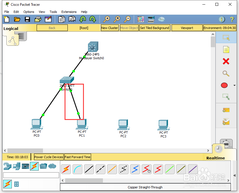The image size is (239, 193).
Task: Select the Components category icon
Action: click(25, 166)
